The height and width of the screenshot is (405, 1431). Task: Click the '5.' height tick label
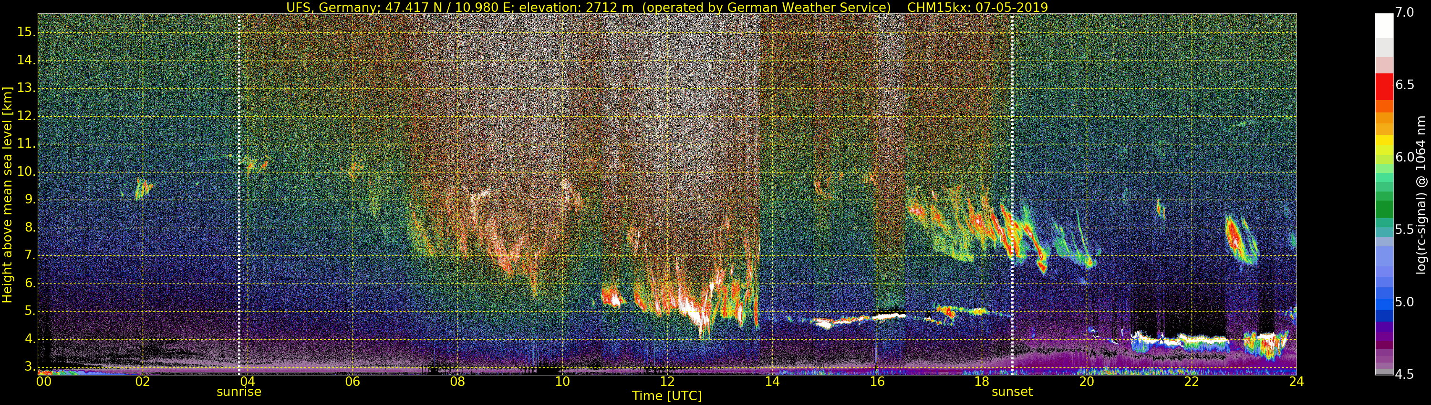coord(30,311)
